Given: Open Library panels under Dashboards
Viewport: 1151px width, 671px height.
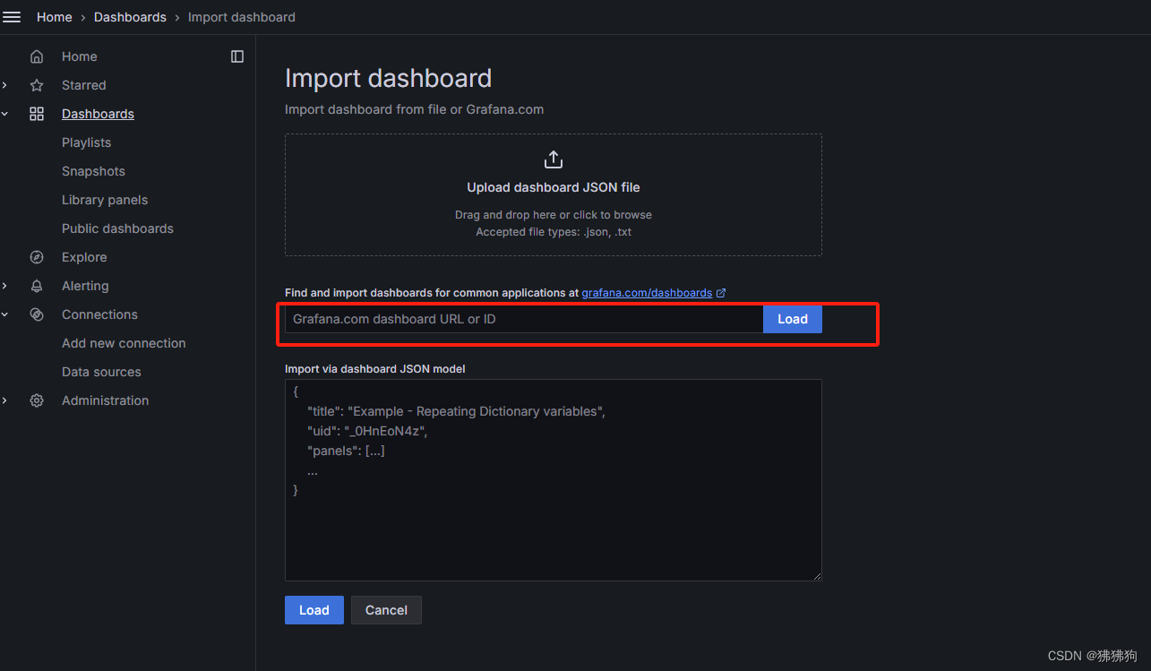Looking at the screenshot, I should point(105,200).
